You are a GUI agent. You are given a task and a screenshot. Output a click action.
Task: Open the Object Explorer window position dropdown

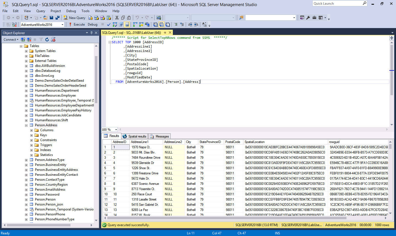click(87, 33)
